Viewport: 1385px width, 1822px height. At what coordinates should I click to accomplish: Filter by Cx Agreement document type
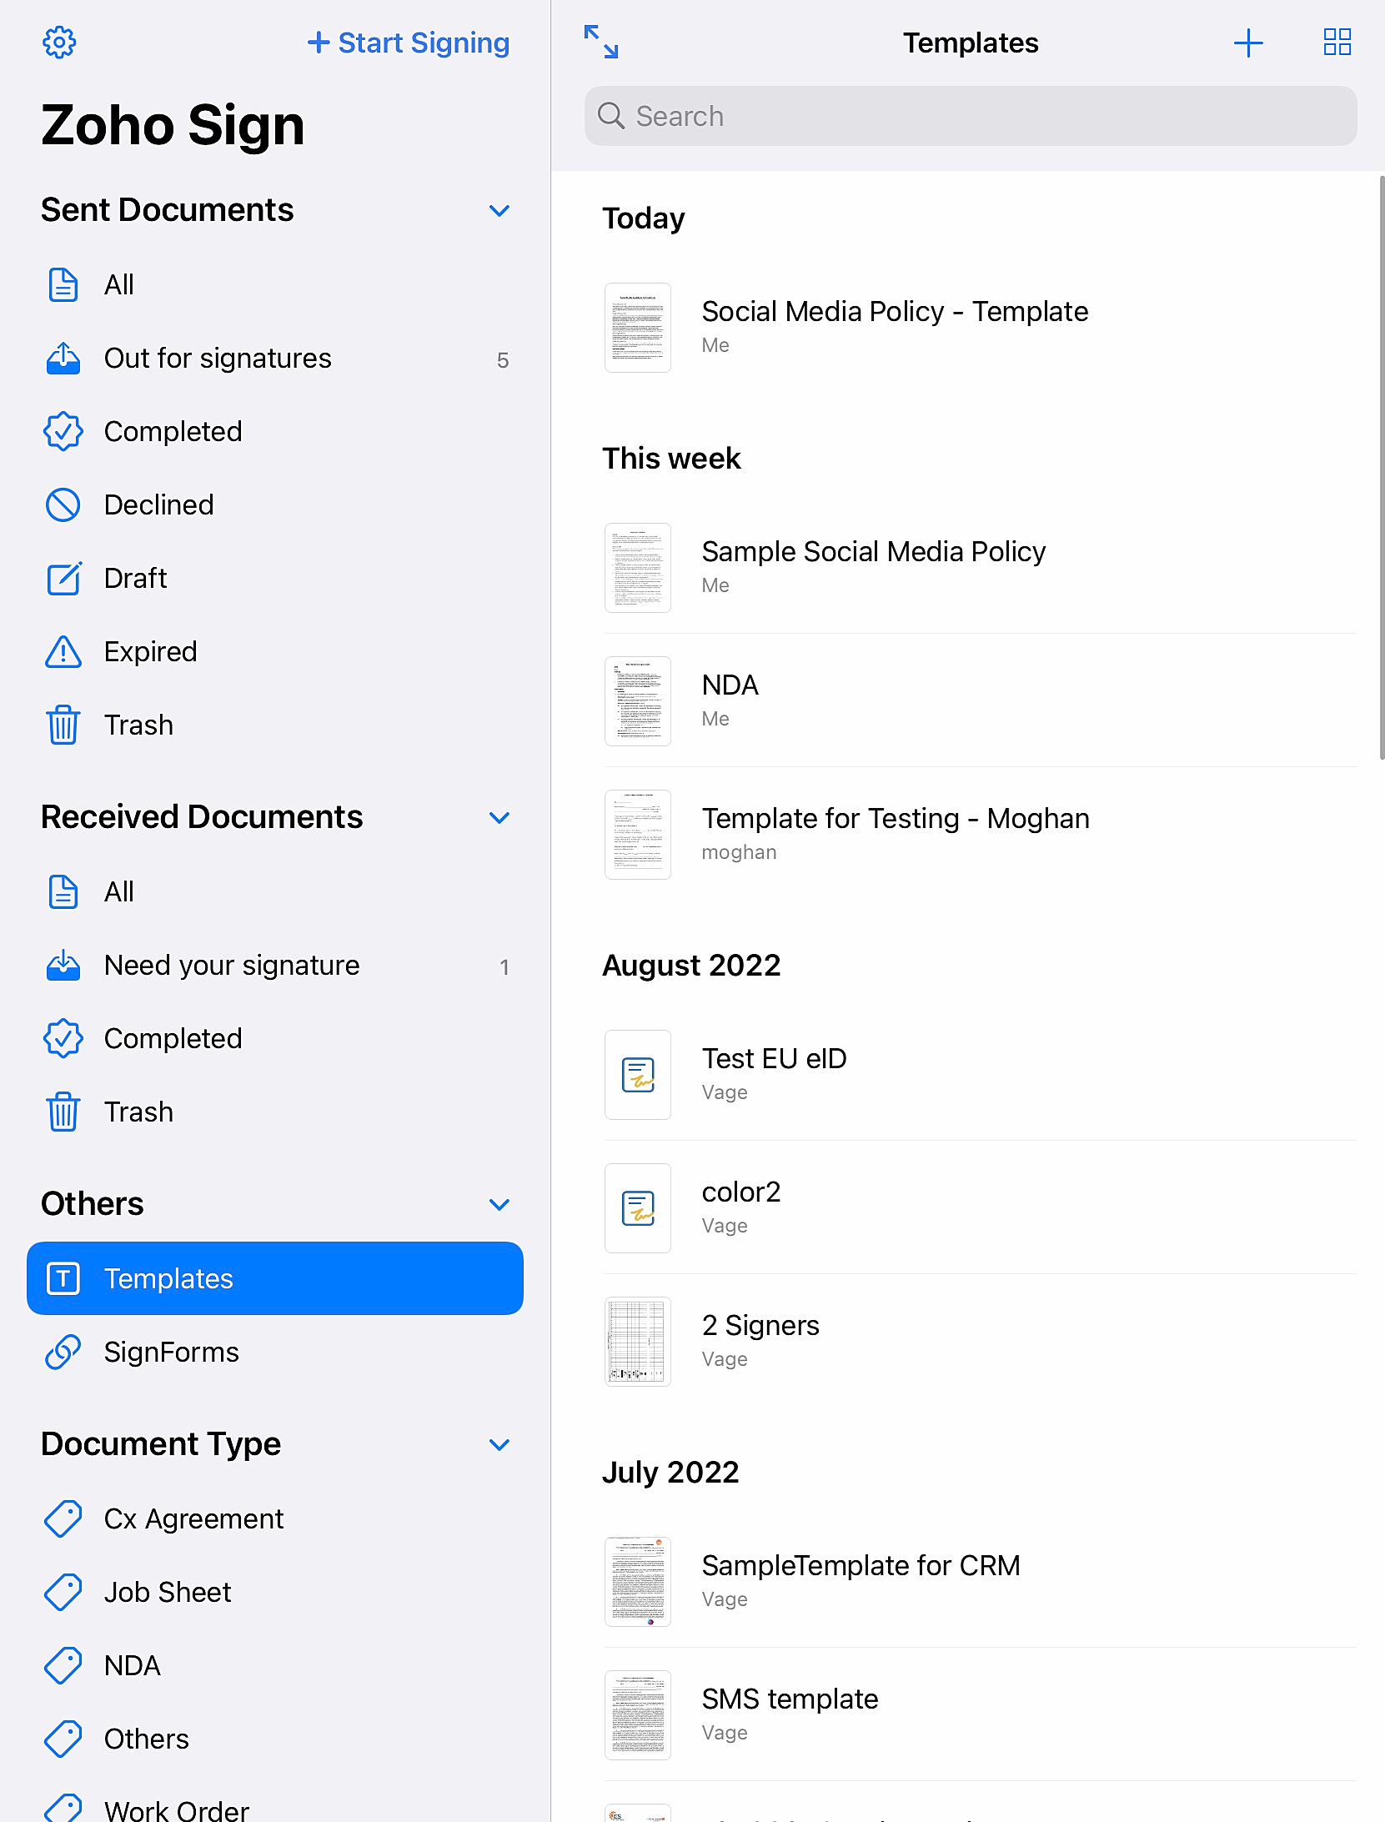tap(275, 1518)
